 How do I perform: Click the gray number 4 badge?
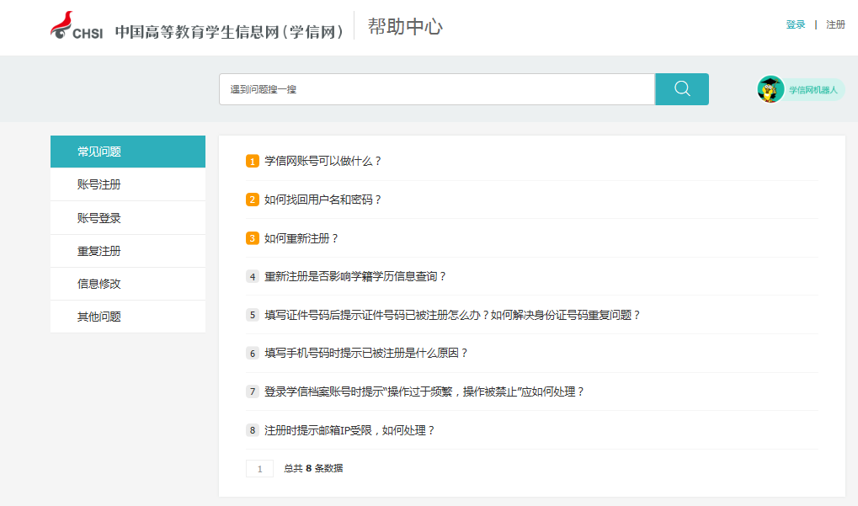click(x=253, y=277)
